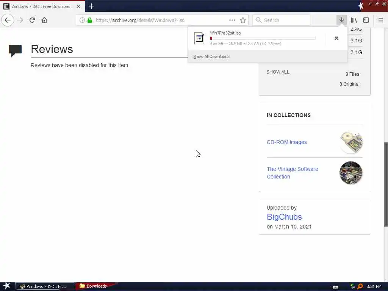Click the green secure connection padlock
Image resolution: width=388 pixels, height=291 pixels.
[90, 20]
